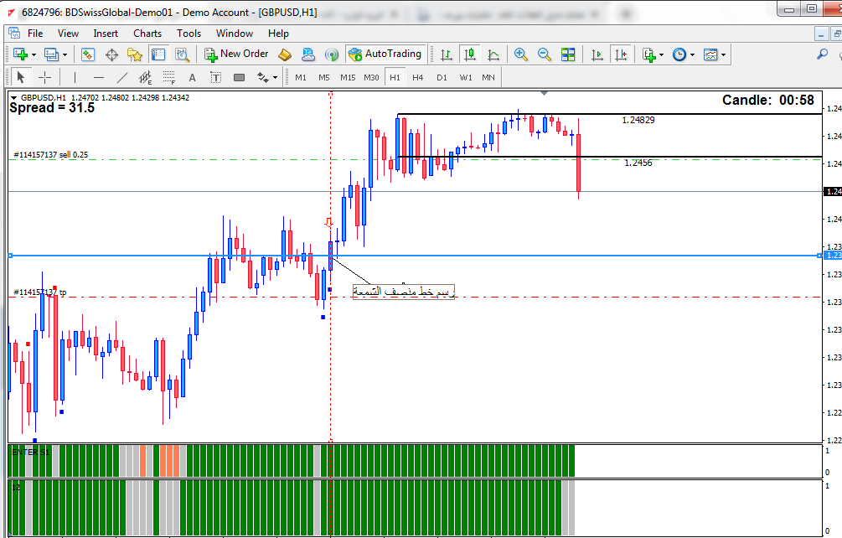842x538 pixels.
Task: Click the zoom out magnifier icon
Action: (x=545, y=54)
